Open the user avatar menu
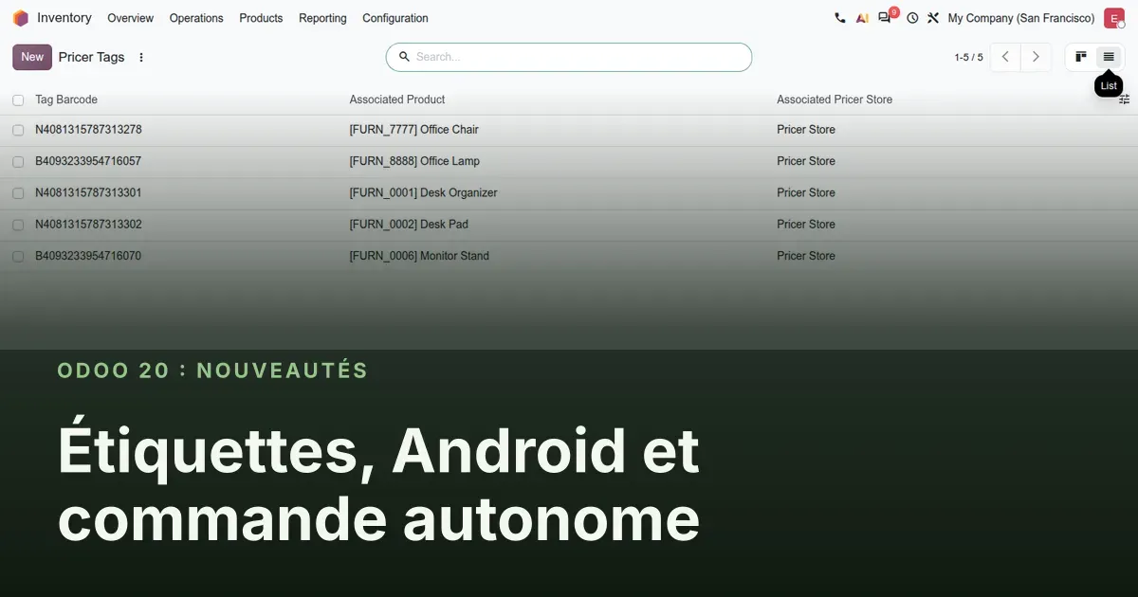The height and width of the screenshot is (597, 1138). (x=1113, y=18)
